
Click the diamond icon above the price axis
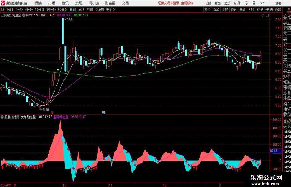point(263,15)
